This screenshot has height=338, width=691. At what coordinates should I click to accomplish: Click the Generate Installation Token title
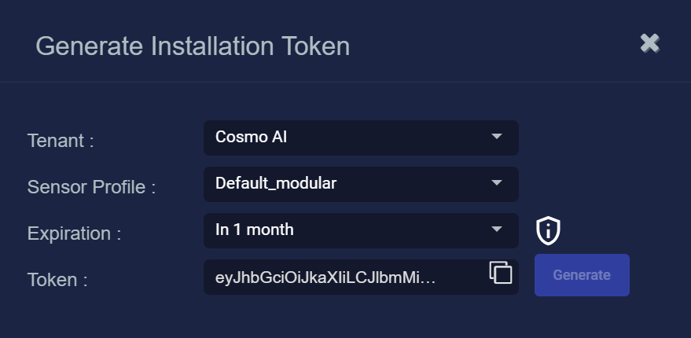coord(193,46)
